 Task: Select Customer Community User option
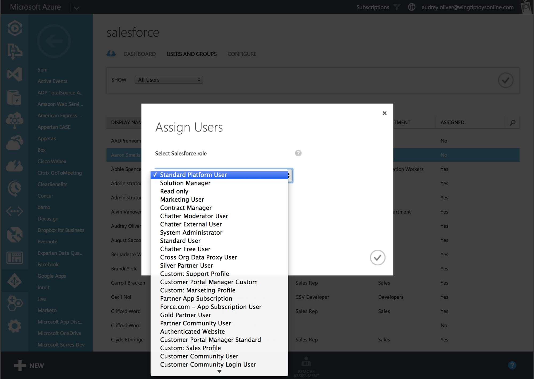219,357
